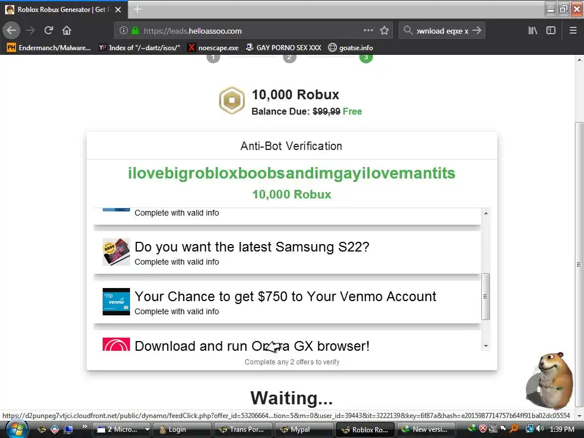Viewport: 584px width, 438px height.
Task: Switch to the Trans Por... taskbar window
Action: 243,429
